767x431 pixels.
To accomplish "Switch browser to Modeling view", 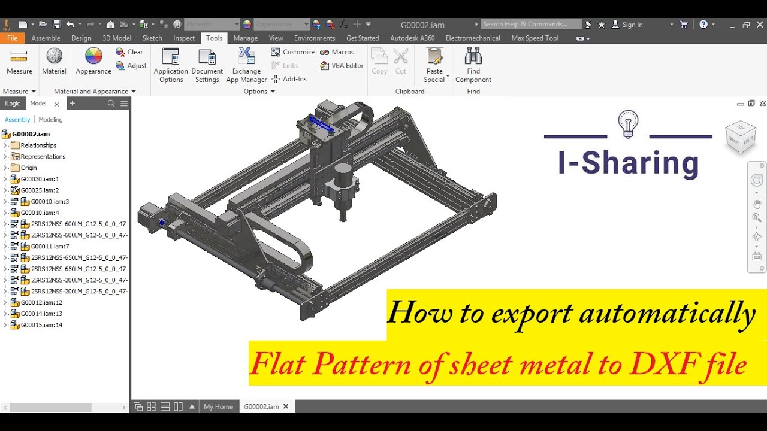I will [50, 120].
